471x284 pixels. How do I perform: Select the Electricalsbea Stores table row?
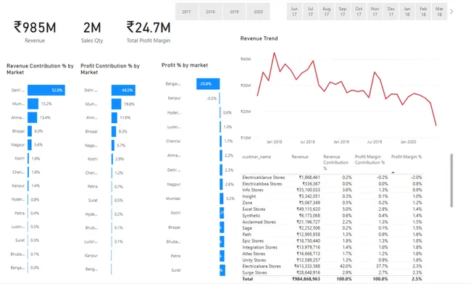(332, 184)
